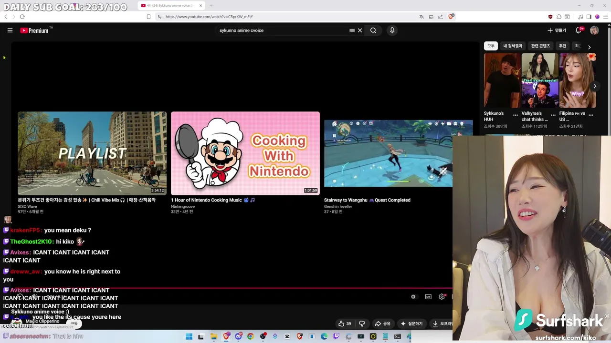Dislike the video with thumbs-down button

[362, 323]
